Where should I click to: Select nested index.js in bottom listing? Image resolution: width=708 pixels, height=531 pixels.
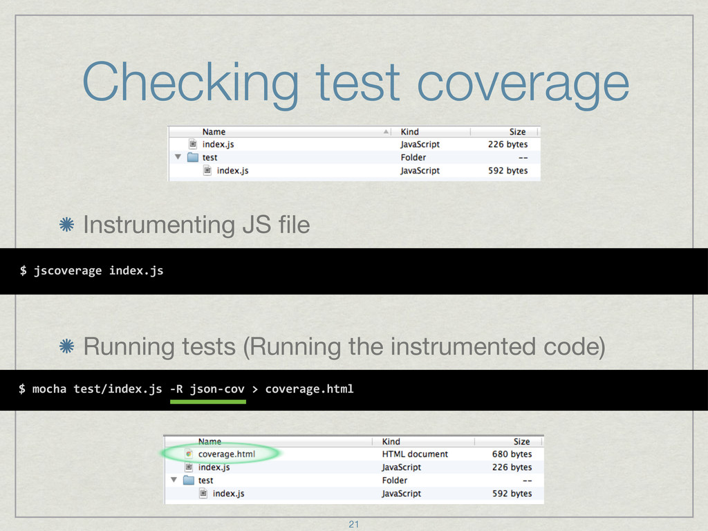click(228, 493)
